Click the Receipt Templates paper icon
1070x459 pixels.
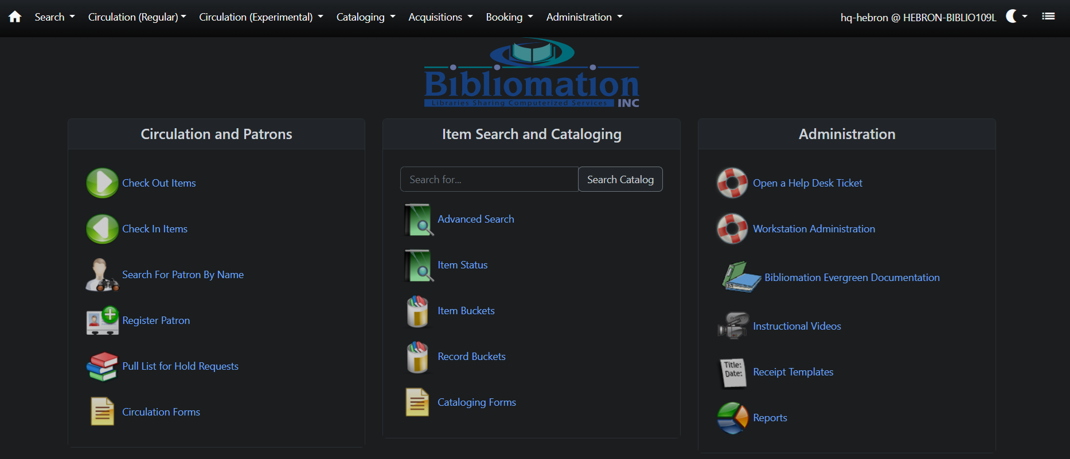(732, 372)
